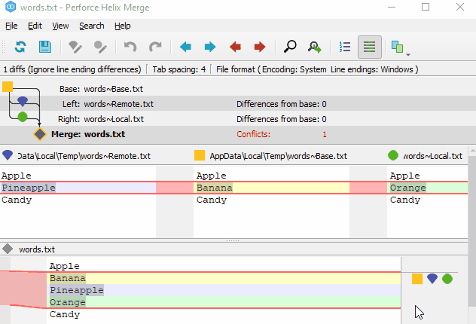Click the Go To Line magnifier icon
The image size is (476, 324).
[x=315, y=47]
